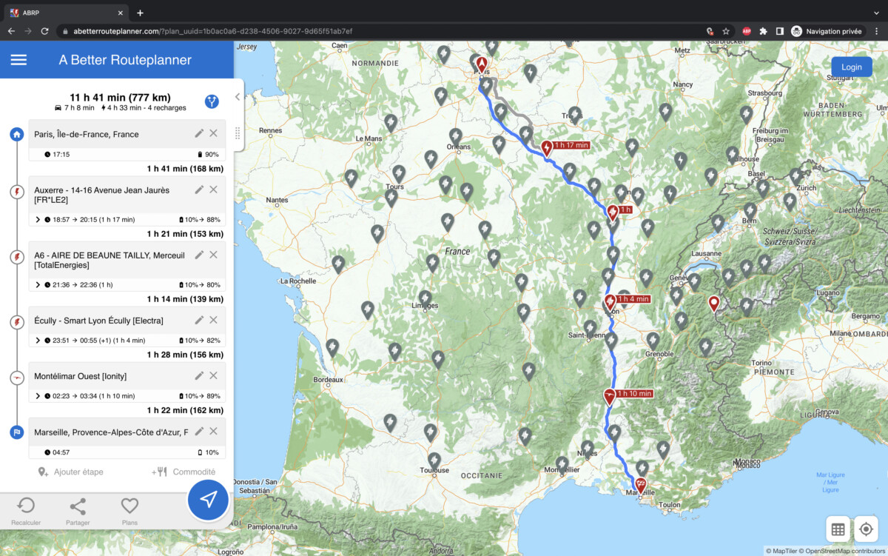Open the Navigation privée profile button
Screen dimensions: 888x556
point(827,31)
